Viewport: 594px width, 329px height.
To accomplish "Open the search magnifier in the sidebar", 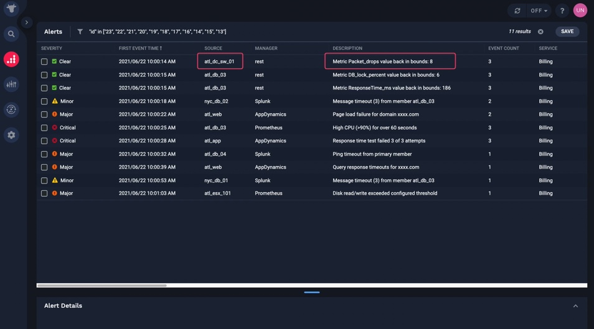I will [x=11, y=34].
